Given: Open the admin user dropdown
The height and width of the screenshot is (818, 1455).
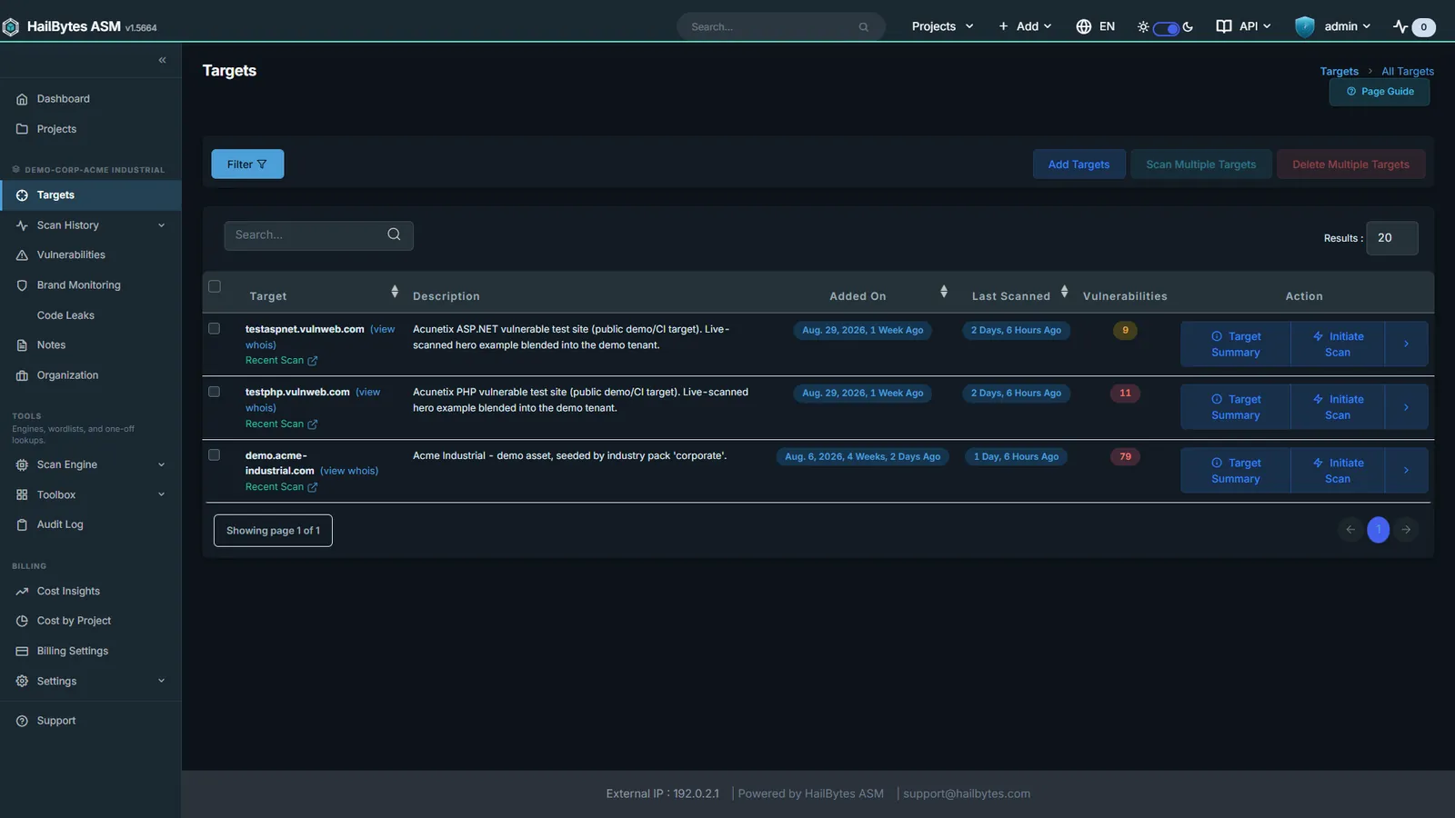Looking at the screenshot, I should pos(1333,26).
